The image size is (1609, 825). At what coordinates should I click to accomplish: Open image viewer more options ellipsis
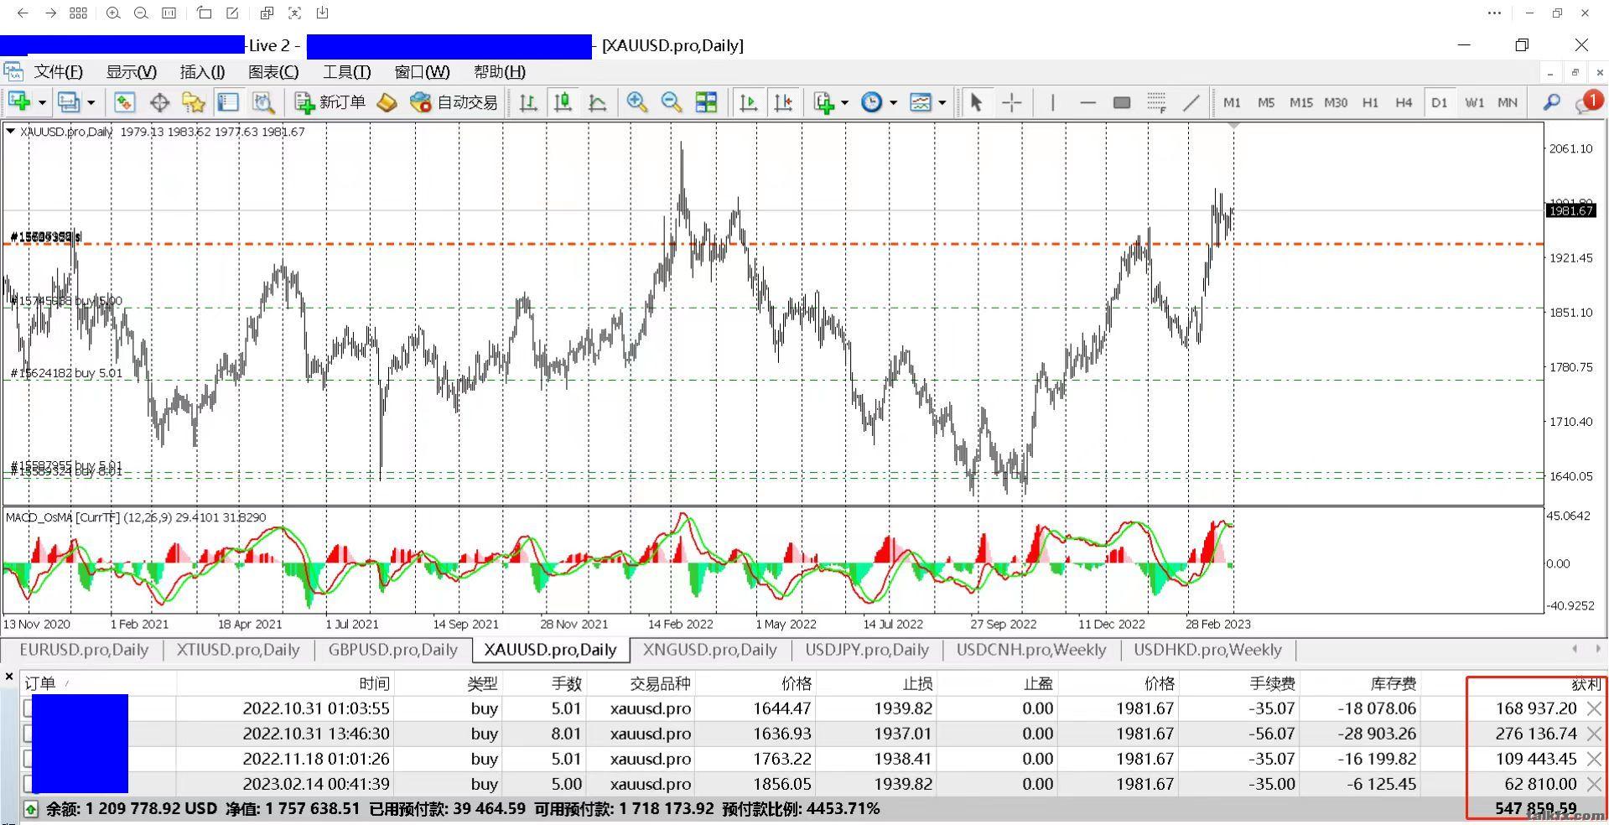pyautogui.click(x=1494, y=13)
